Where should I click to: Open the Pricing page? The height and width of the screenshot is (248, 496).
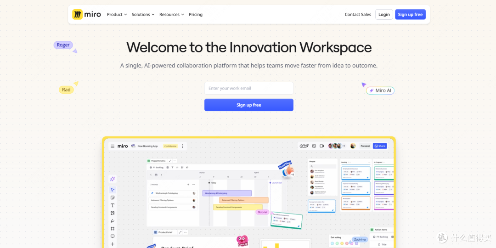point(196,15)
